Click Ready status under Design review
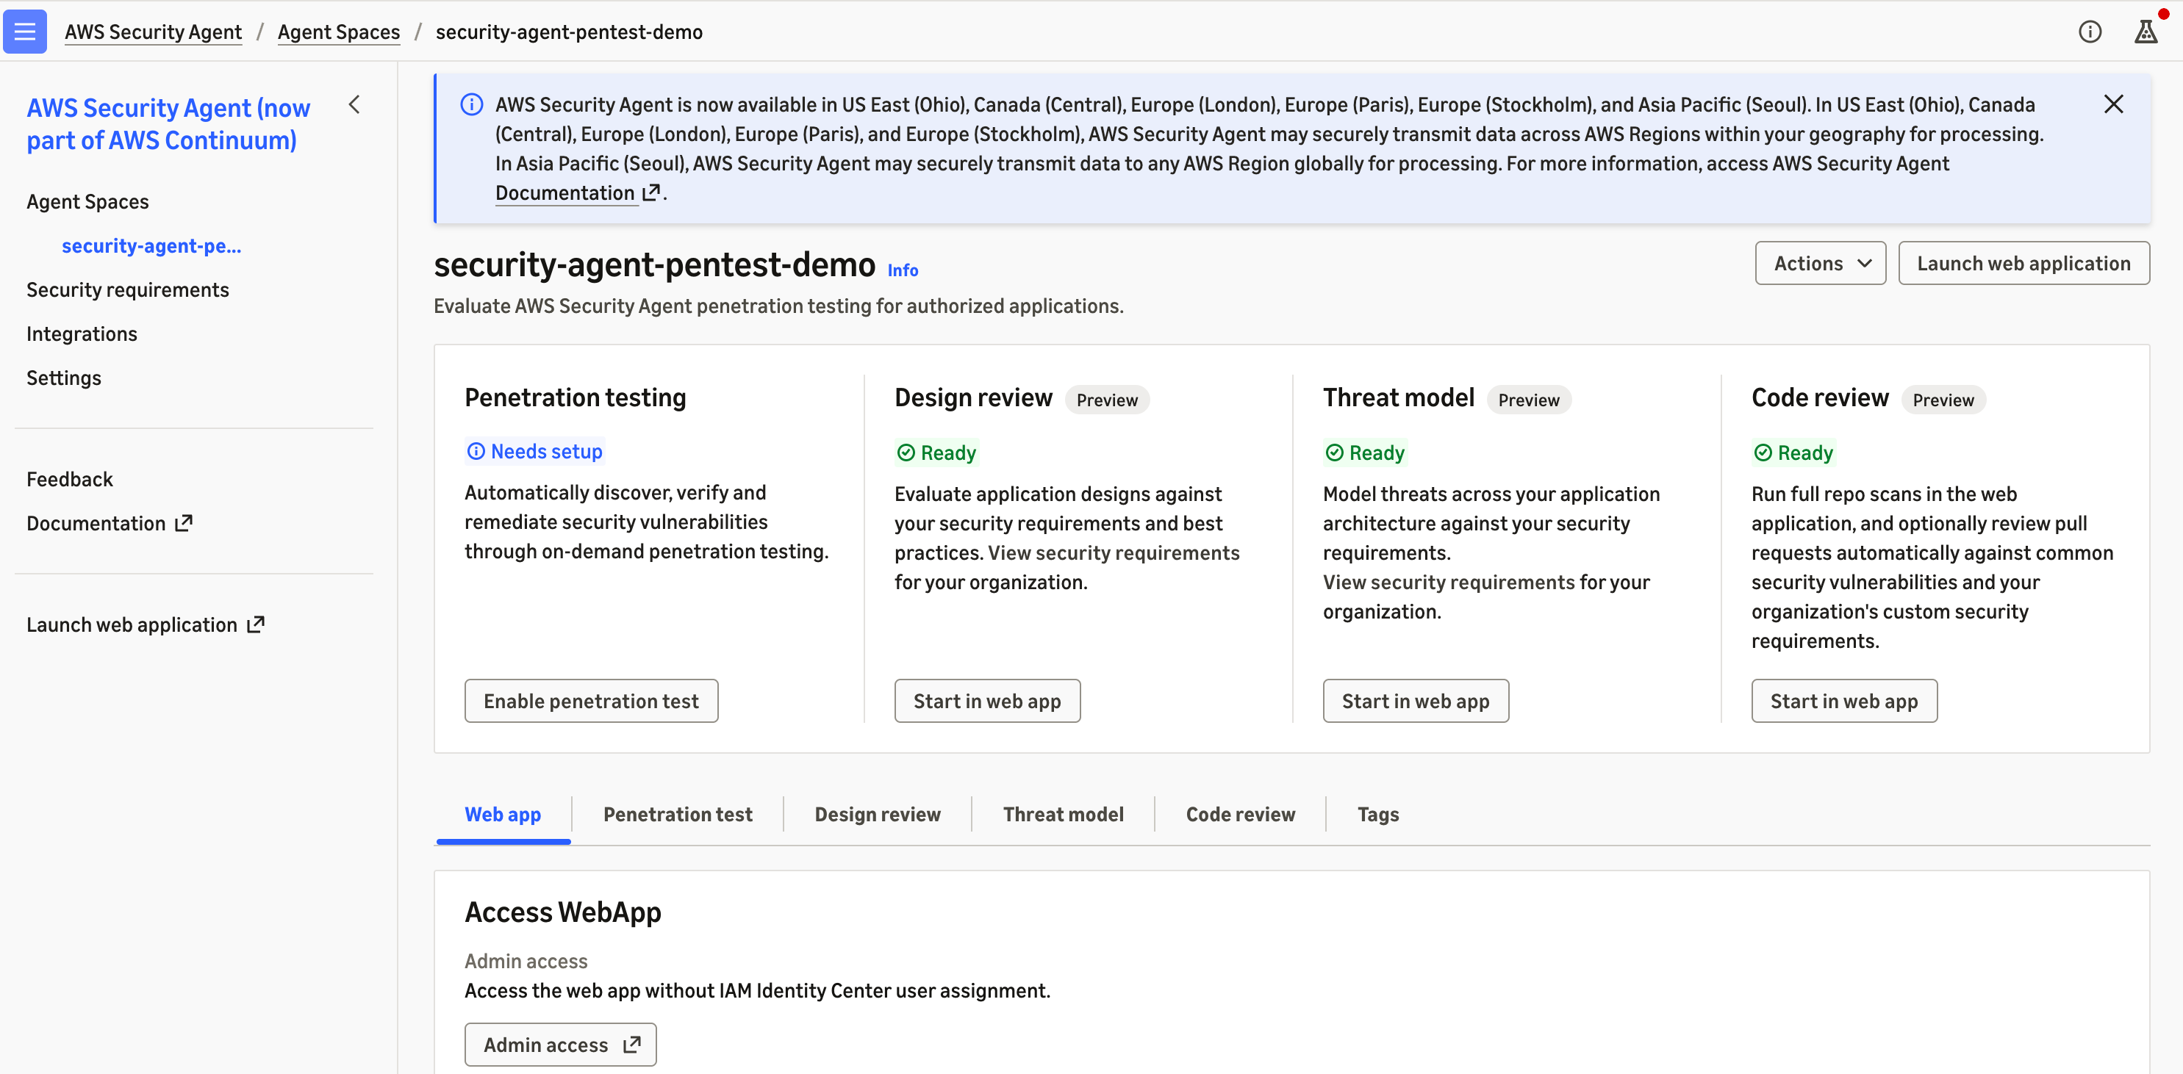Screen dimensions: 2183x1074 pyautogui.click(x=936, y=453)
